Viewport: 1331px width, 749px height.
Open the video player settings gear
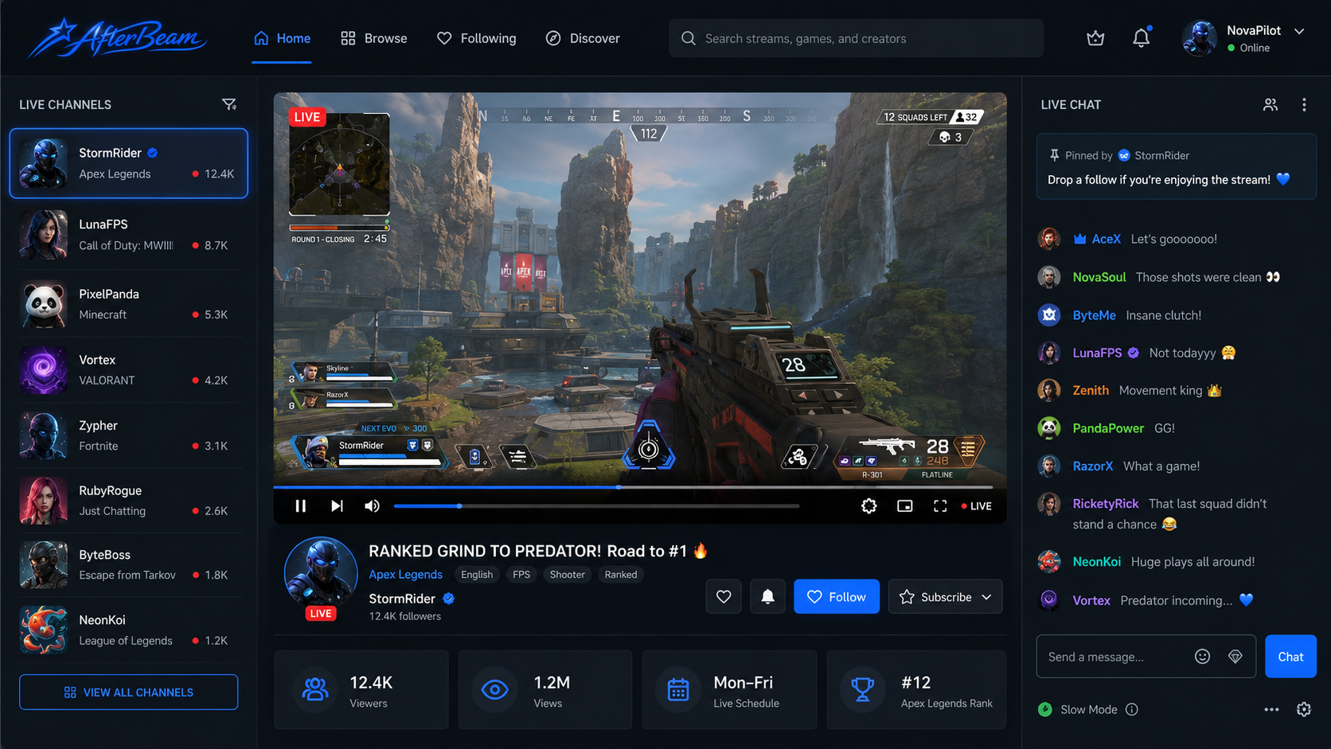click(x=869, y=506)
